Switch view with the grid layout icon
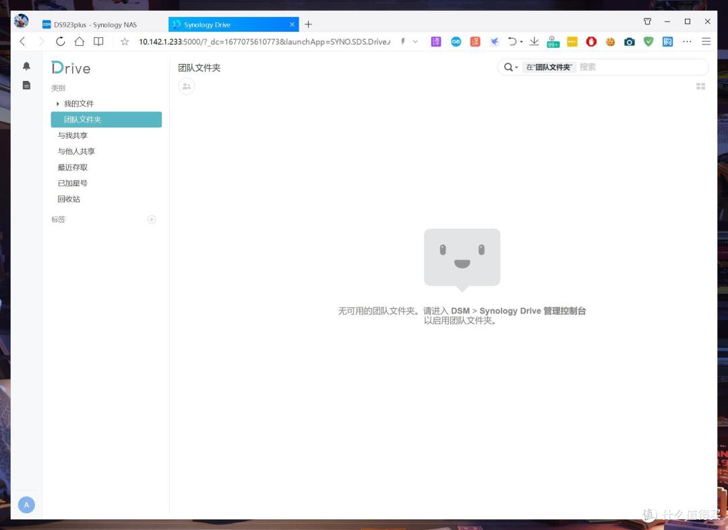 tap(700, 86)
